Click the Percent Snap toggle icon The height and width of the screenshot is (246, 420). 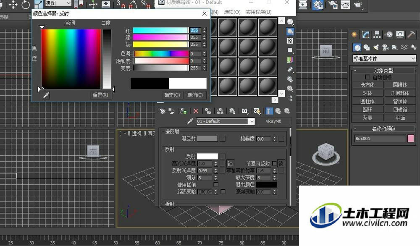tap(145, 4)
